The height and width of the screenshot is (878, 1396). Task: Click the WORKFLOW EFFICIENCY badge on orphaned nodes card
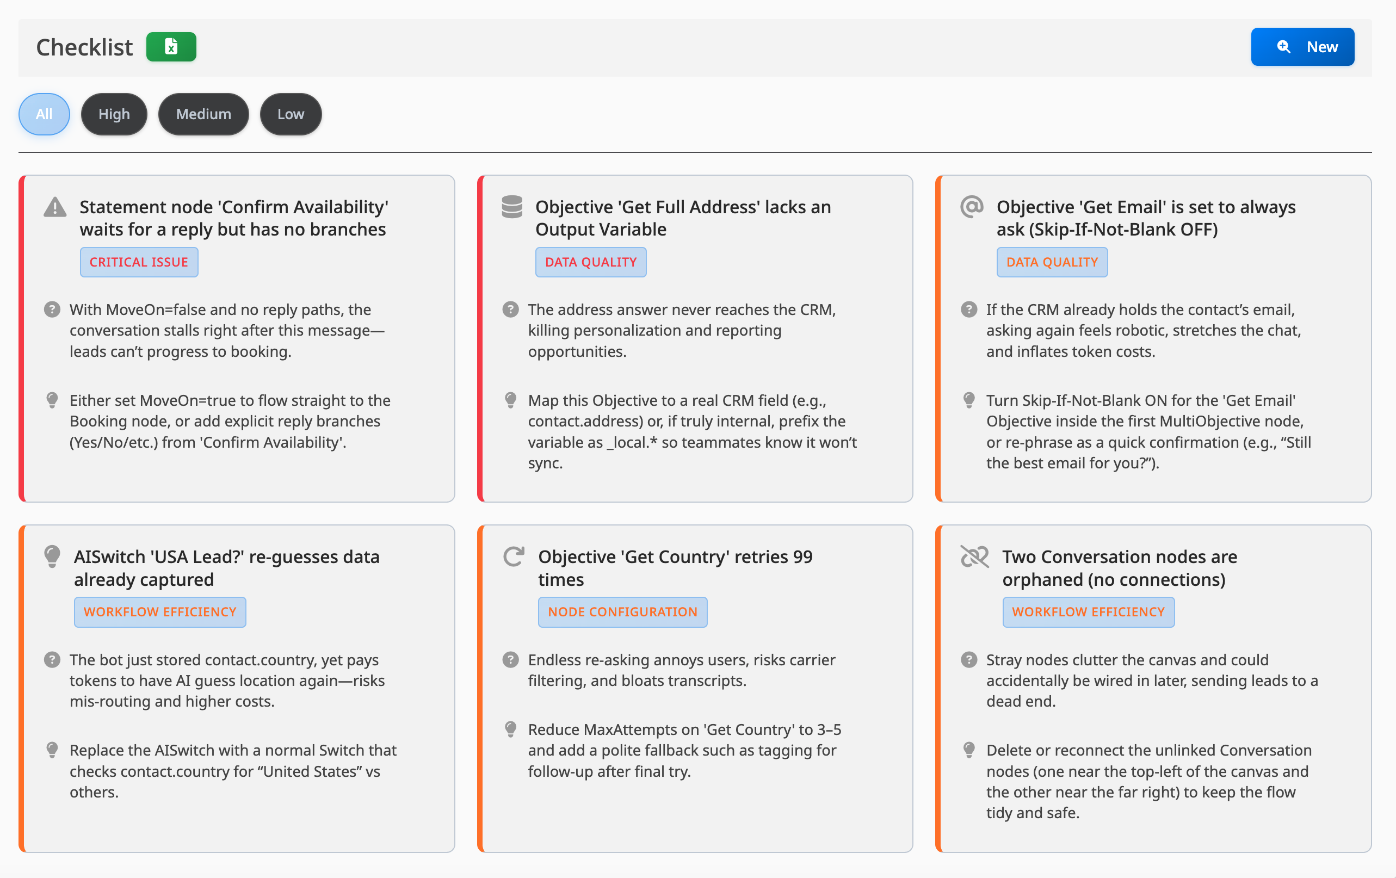pos(1088,612)
